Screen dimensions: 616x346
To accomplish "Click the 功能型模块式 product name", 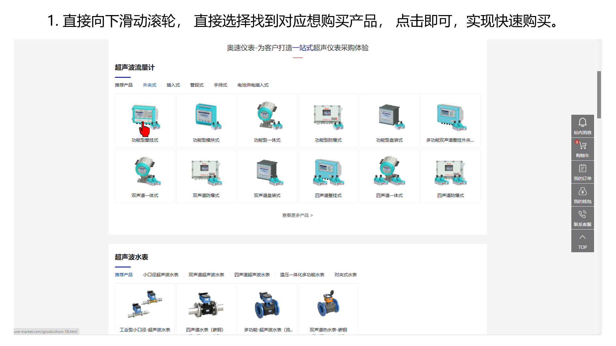I will (206, 140).
